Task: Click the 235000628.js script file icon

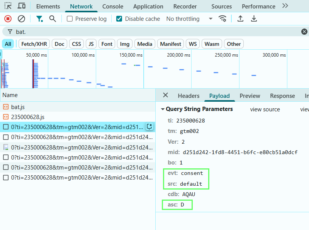Action: (6, 117)
